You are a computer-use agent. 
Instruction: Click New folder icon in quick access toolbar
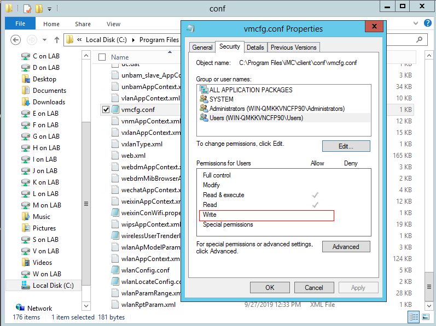39,9
